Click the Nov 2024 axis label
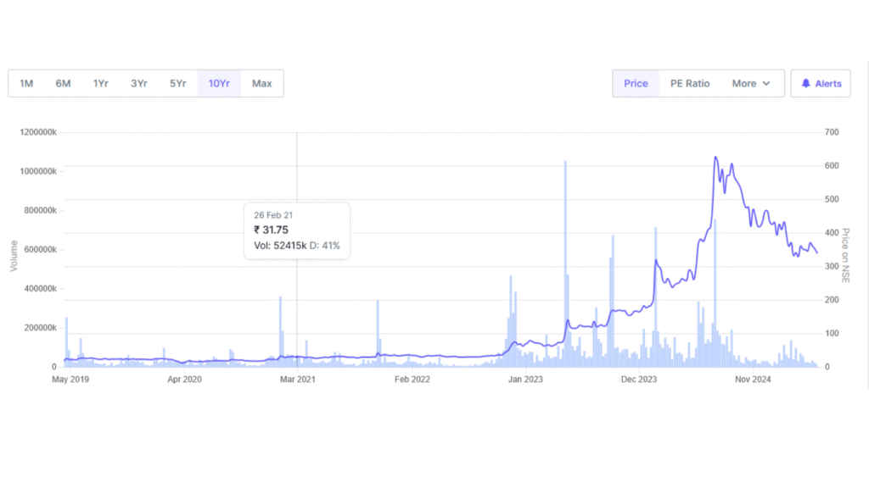This screenshot has width=869, height=488. click(753, 380)
